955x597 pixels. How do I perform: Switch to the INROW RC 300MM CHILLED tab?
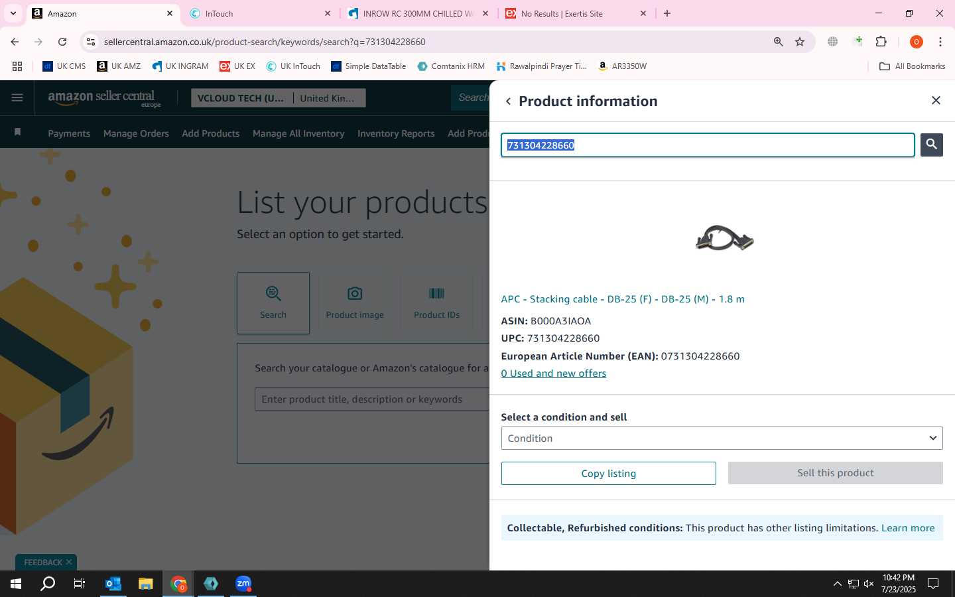pyautogui.click(x=418, y=13)
